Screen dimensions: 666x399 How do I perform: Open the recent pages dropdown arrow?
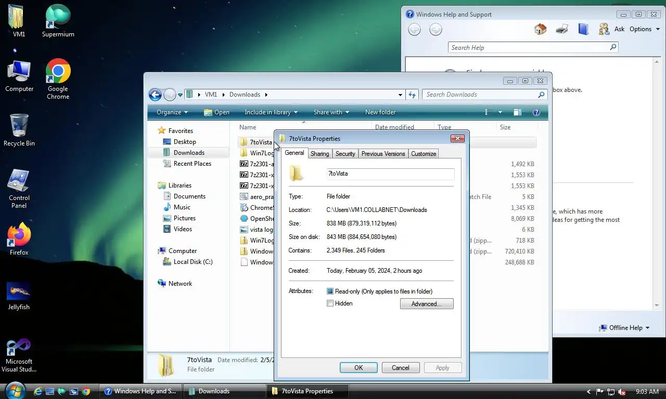point(180,95)
